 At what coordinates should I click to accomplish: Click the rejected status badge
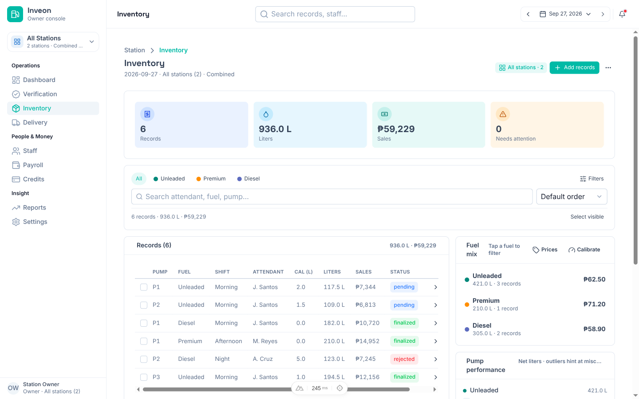pos(404,359)
